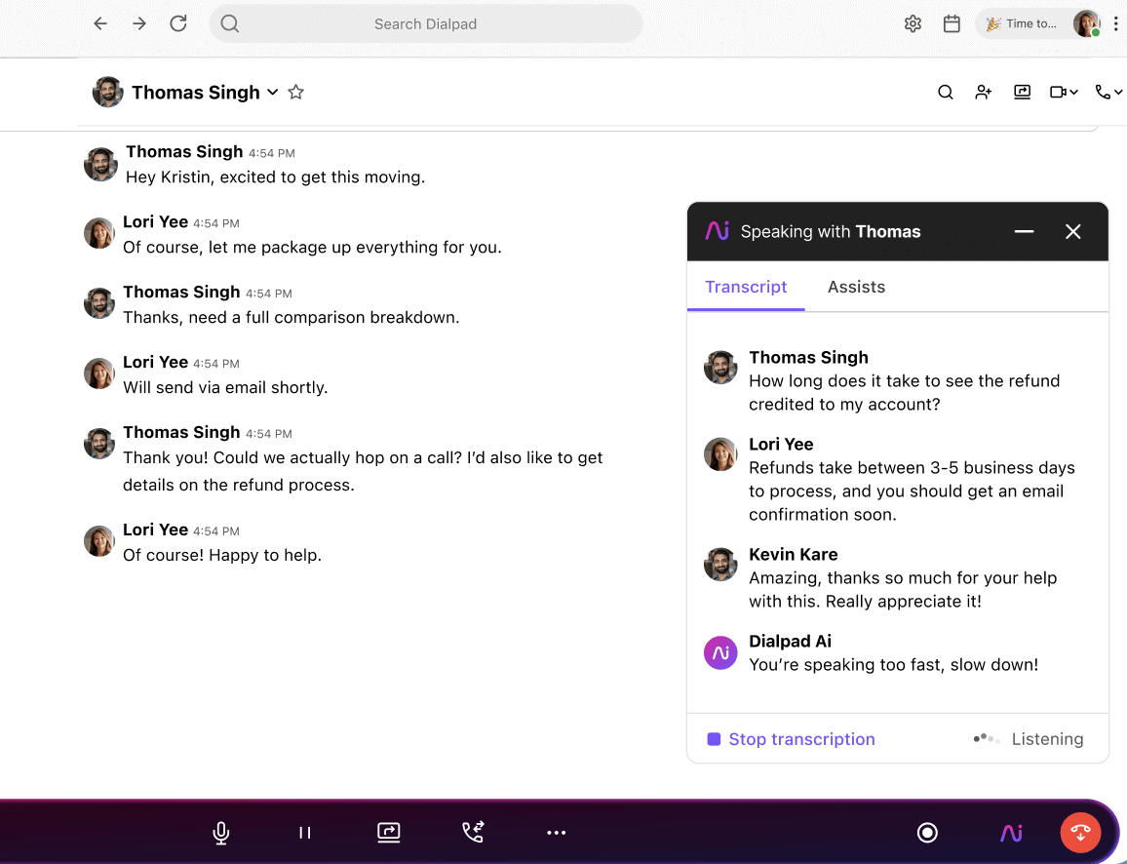Toggle call recording button
The image size is (1127, 864).
(x=927, y=833)
